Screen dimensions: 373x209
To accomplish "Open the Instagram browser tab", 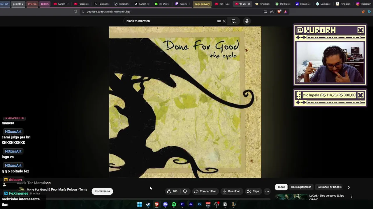I will [x=364, y=4].
